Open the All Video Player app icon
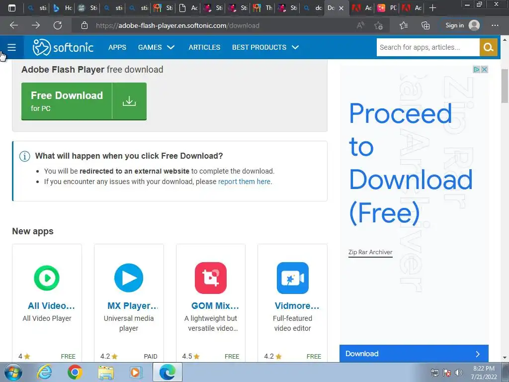 [x=47, y=278]
